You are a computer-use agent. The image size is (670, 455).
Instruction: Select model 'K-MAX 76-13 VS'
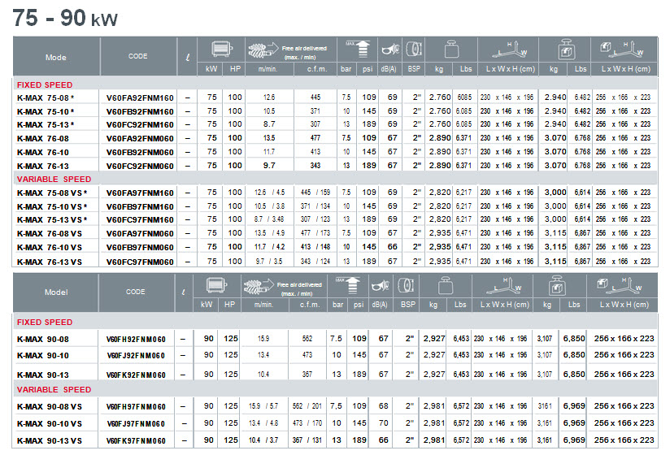point(50,262)
